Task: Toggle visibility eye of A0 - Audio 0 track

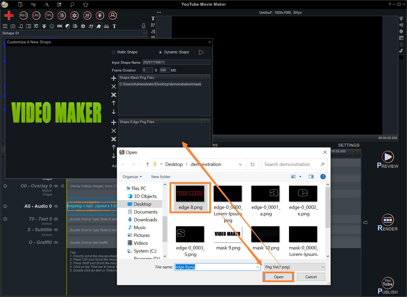Action: (x=56, y=206)
